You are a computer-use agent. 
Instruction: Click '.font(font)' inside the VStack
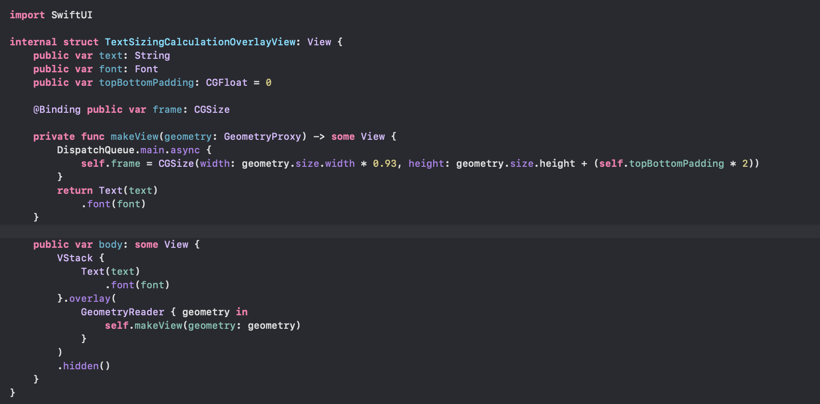click(x=137, y=285)
